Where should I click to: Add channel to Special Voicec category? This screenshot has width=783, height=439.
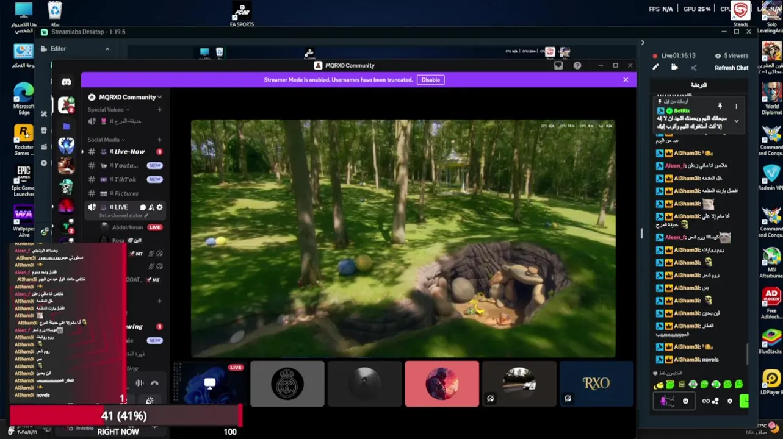click(x=159, y=110)
